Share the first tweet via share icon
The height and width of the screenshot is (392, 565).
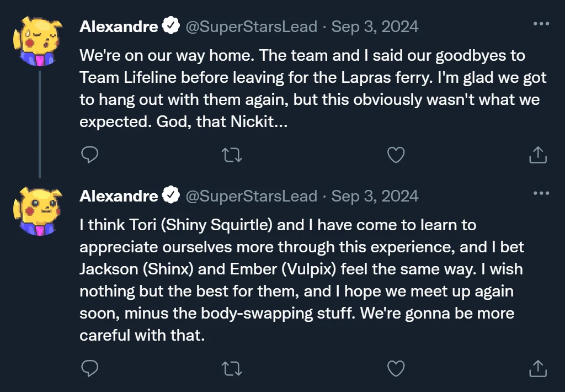coord(537,155)
